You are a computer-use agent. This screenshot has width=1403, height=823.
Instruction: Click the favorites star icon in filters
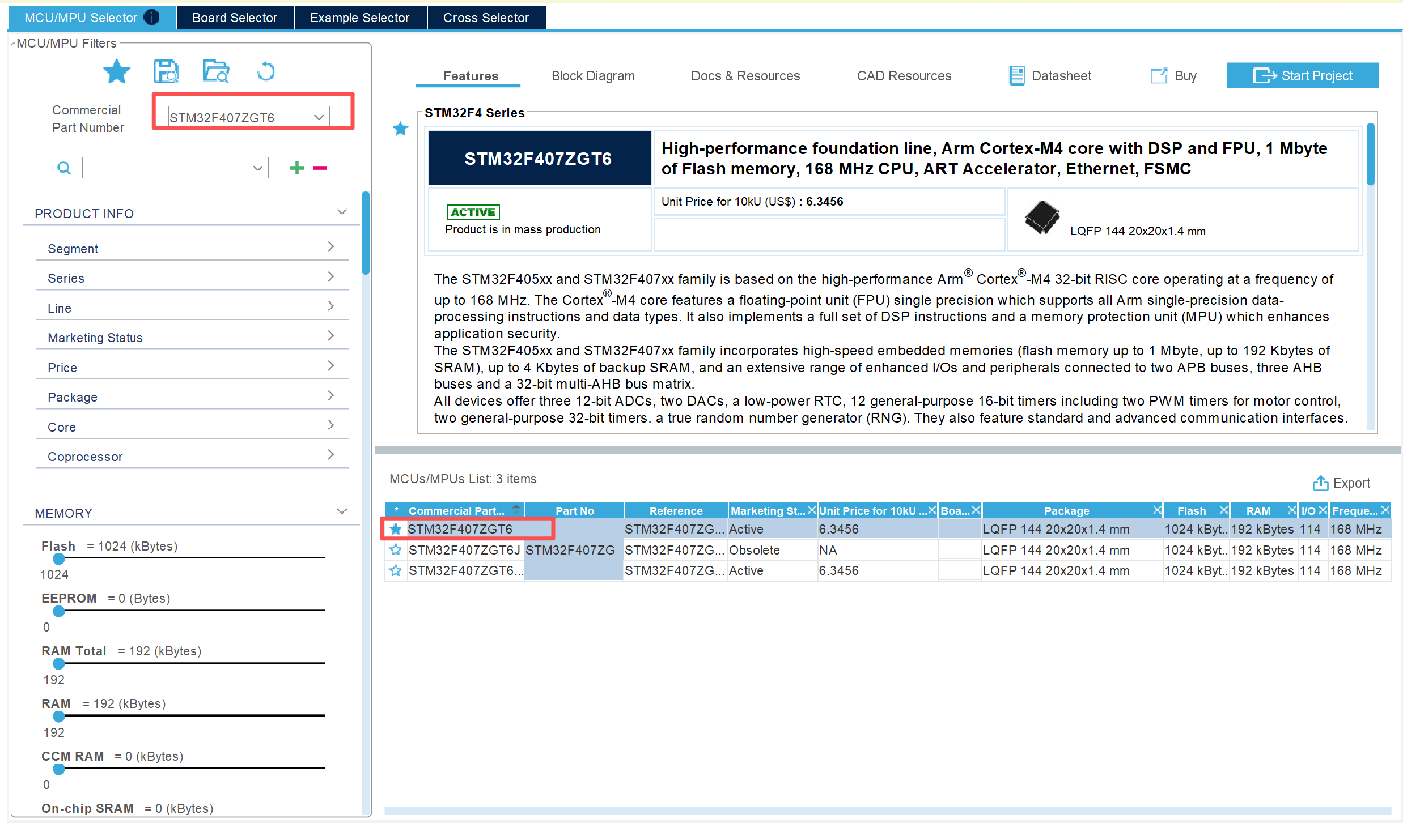pyautogui.click(x=116, y=72)
